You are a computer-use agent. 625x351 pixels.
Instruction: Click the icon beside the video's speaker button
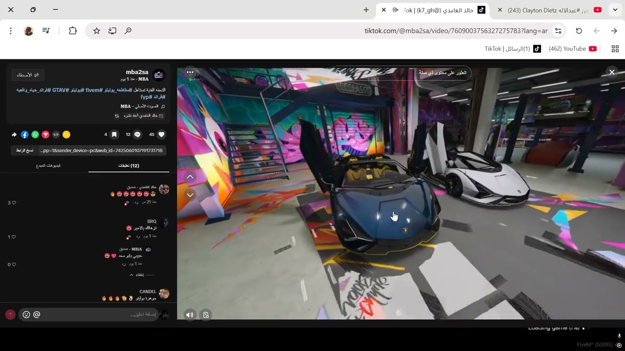coord(206,315)
